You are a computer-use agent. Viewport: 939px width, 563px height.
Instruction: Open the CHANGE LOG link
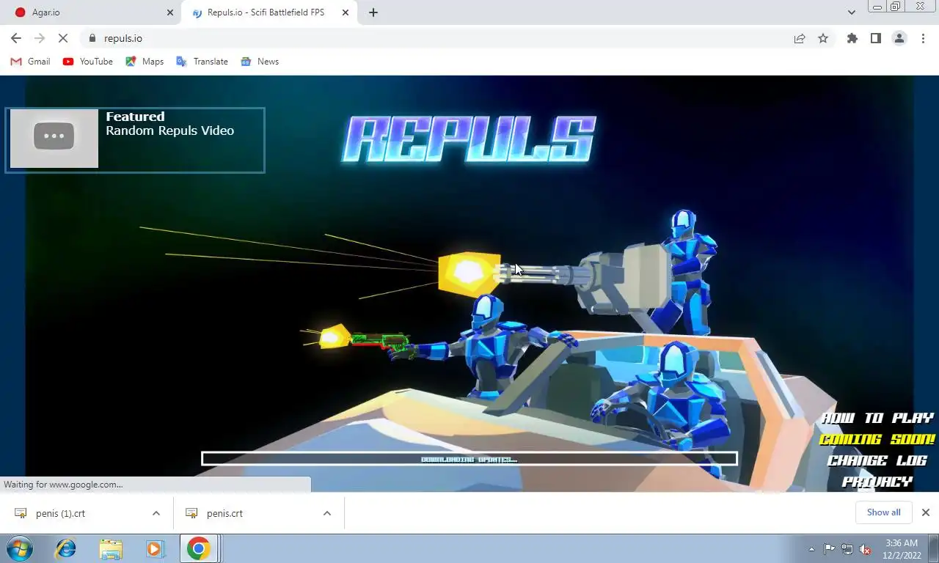(x=877, y=460)
